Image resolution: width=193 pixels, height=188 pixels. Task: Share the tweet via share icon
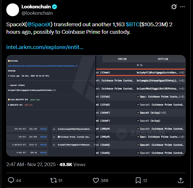point(181,180)
